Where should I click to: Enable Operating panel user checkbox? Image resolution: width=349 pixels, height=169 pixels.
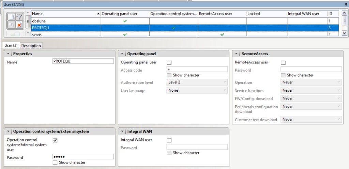(x=169, y=63)
